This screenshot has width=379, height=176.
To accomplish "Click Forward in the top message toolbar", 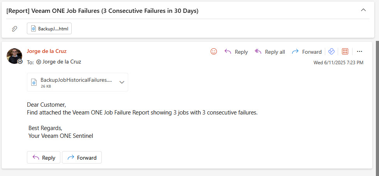I will point(307,52).
